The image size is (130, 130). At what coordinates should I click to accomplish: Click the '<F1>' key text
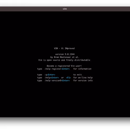pos(68,78)
